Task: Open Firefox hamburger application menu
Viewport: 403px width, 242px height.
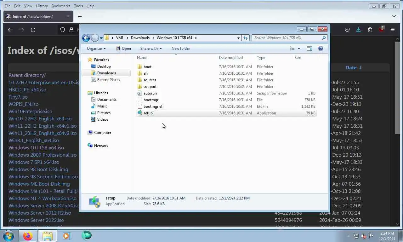Action: (x=392, y=30)
